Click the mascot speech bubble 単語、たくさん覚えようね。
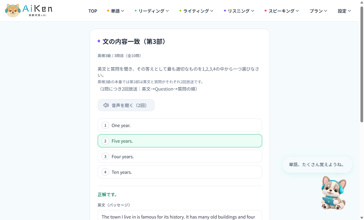Image resolution: width=364 pixels, height=220 pixels. pos(317,165)
